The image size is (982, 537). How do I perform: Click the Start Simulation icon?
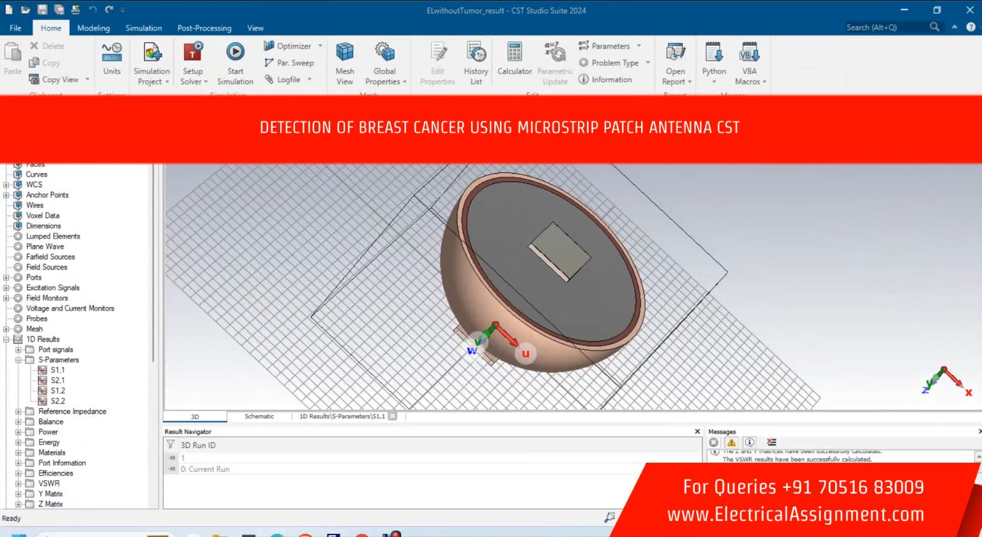click(x=235, y=52)
